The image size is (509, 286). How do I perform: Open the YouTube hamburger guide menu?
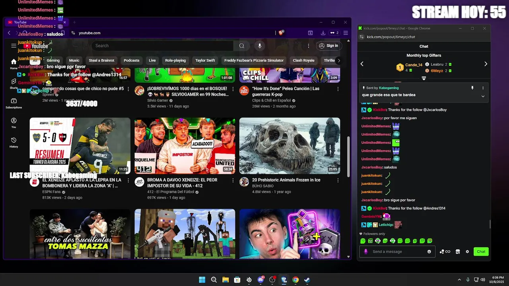14,46
